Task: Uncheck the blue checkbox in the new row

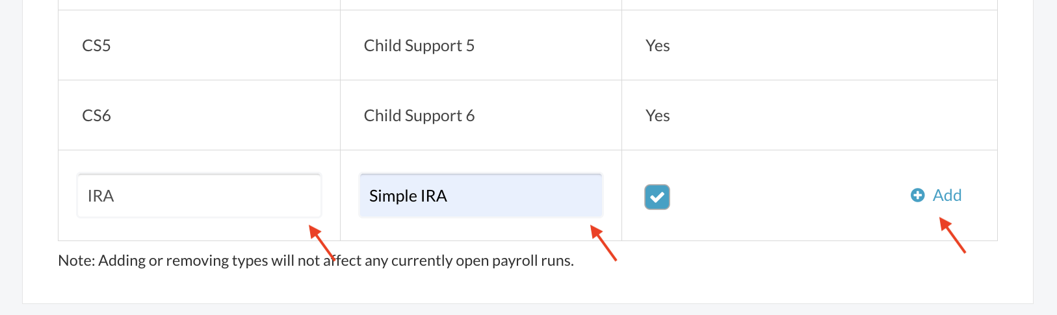Action: (x=657, y=197)
